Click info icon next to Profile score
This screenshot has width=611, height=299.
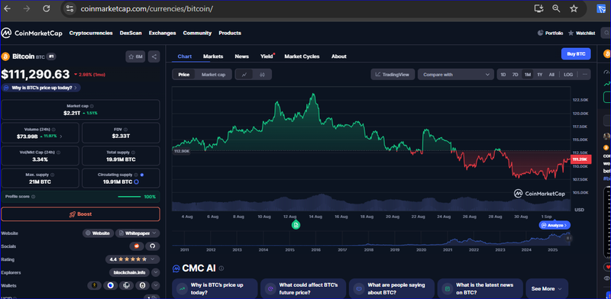[33, 197]
